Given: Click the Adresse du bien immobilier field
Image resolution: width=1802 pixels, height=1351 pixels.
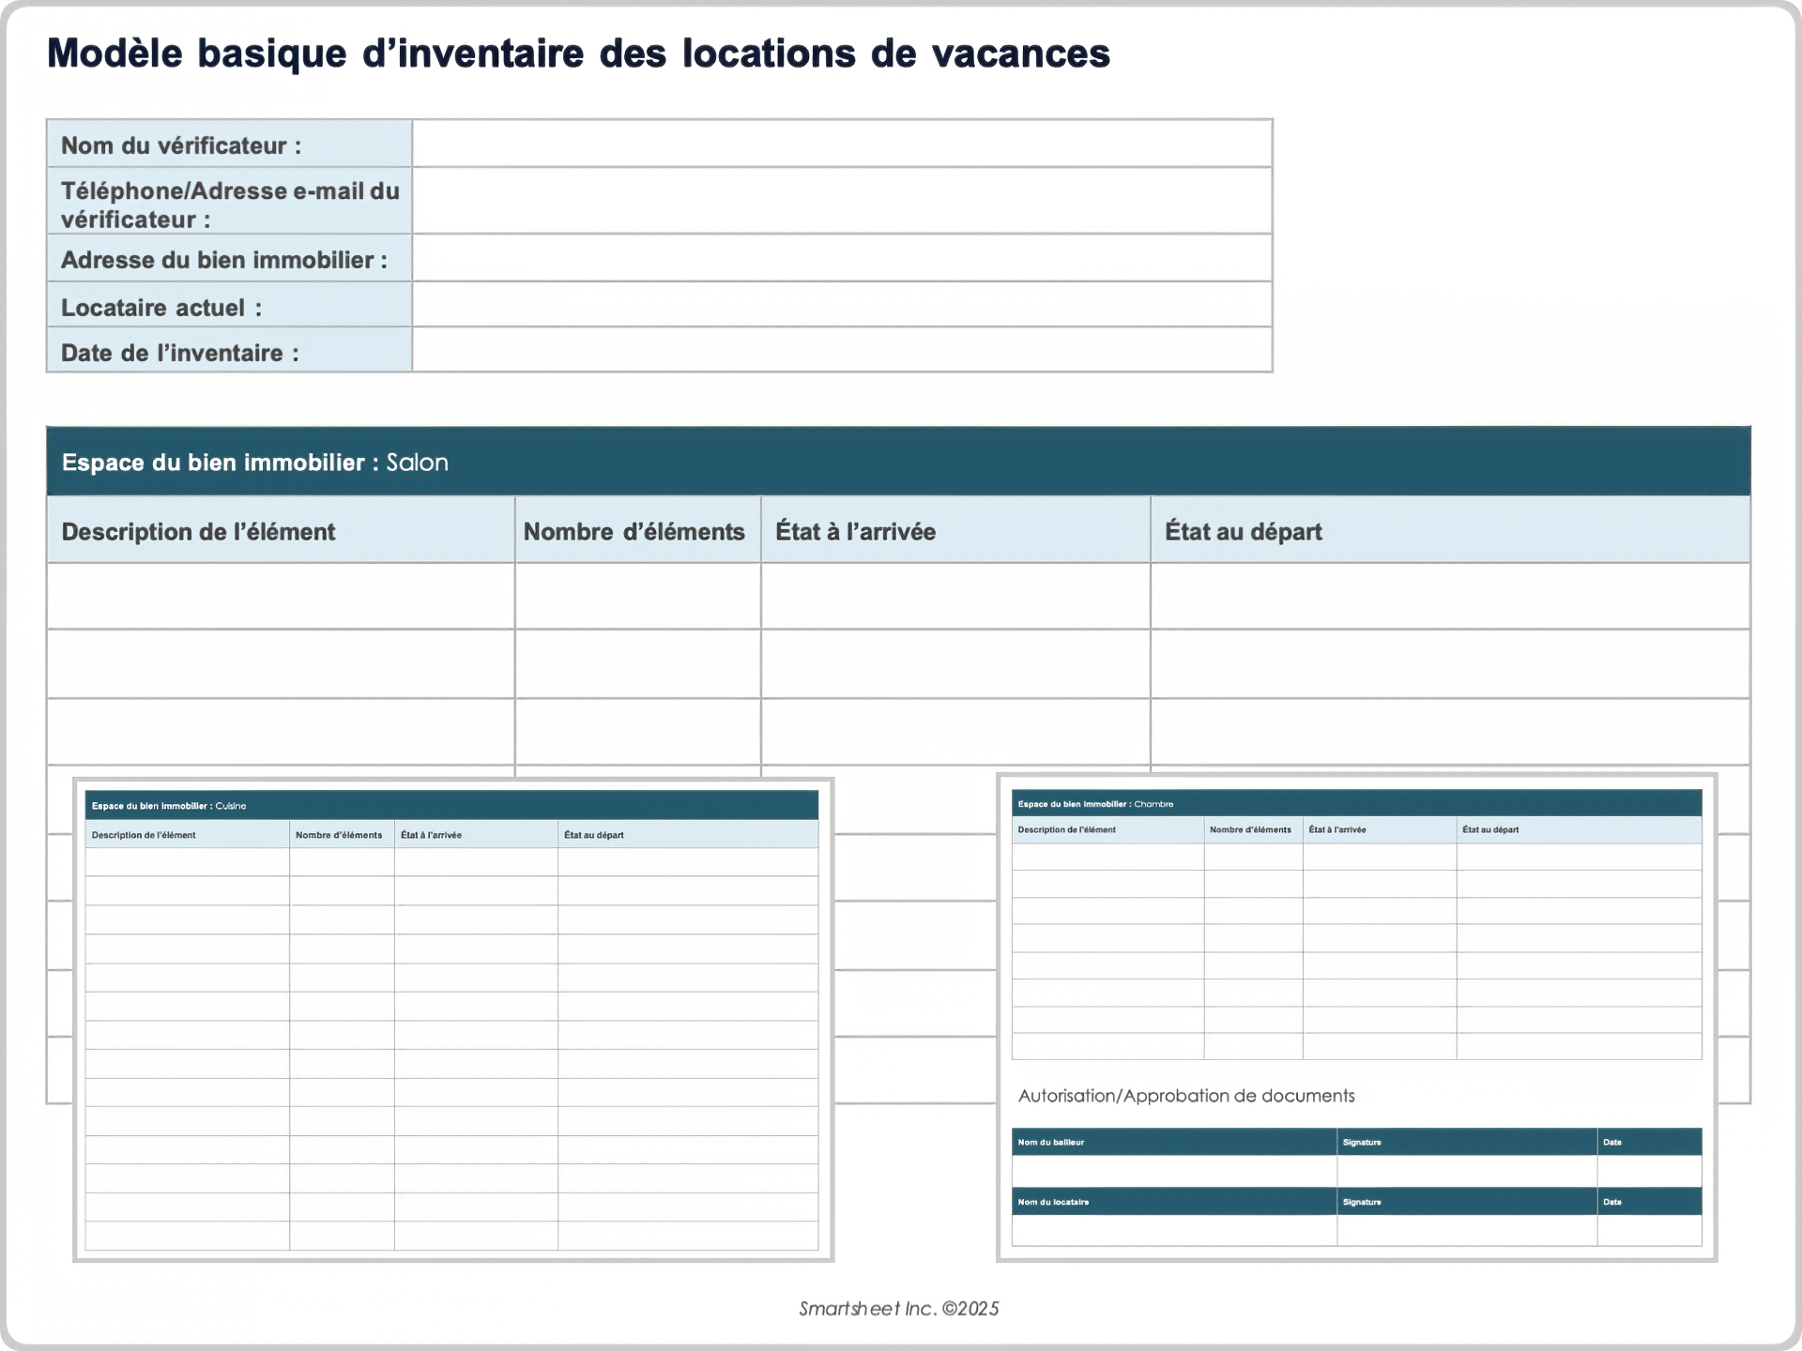Looking at the screenshot, I should 842,258.
